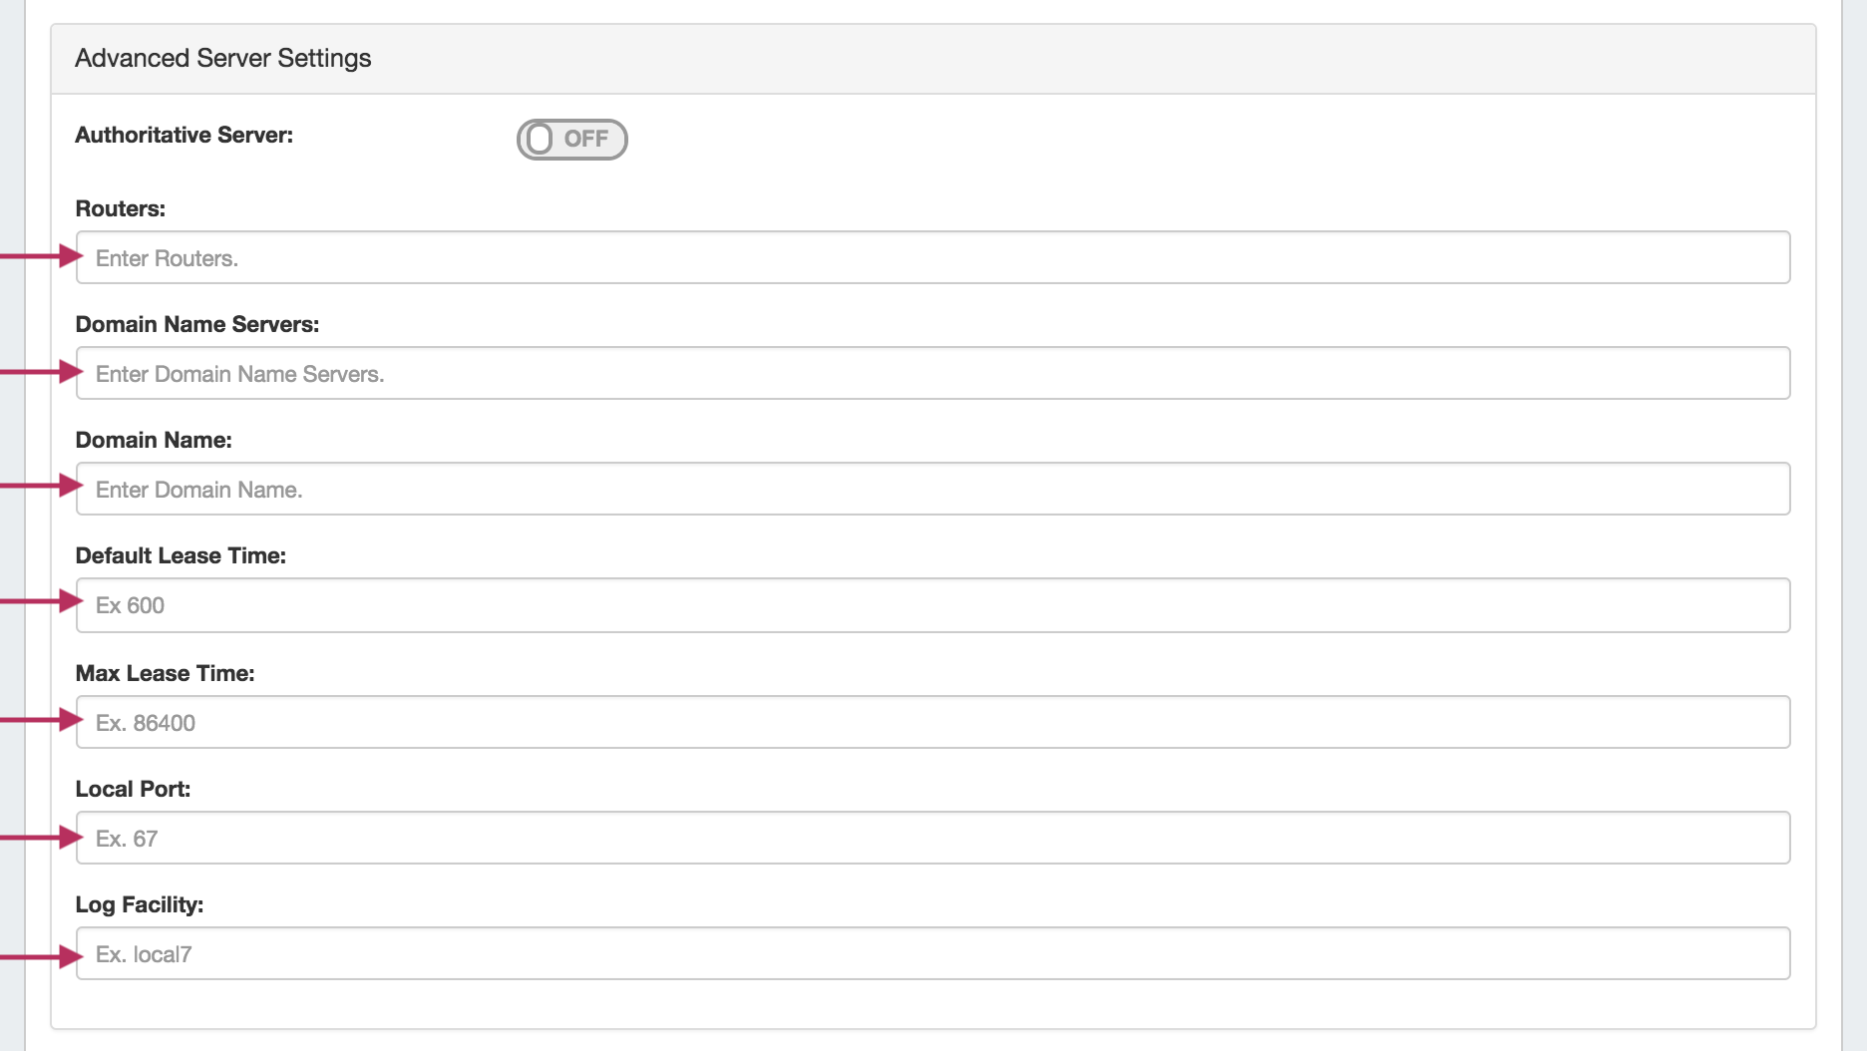Select the Default Lease Time input
Screen dimensions: 1867x1051
pos(933,605)
